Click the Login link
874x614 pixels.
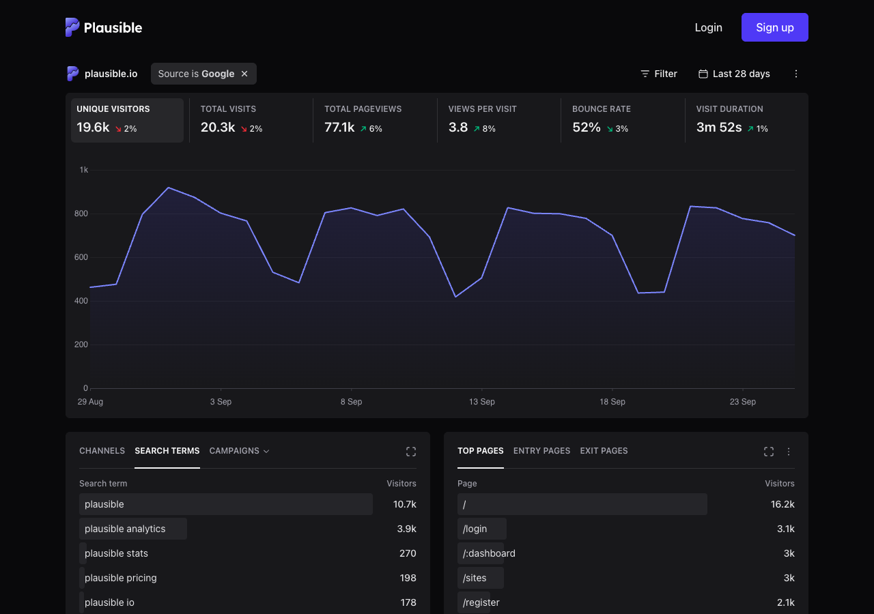click(x=708, y=27)
